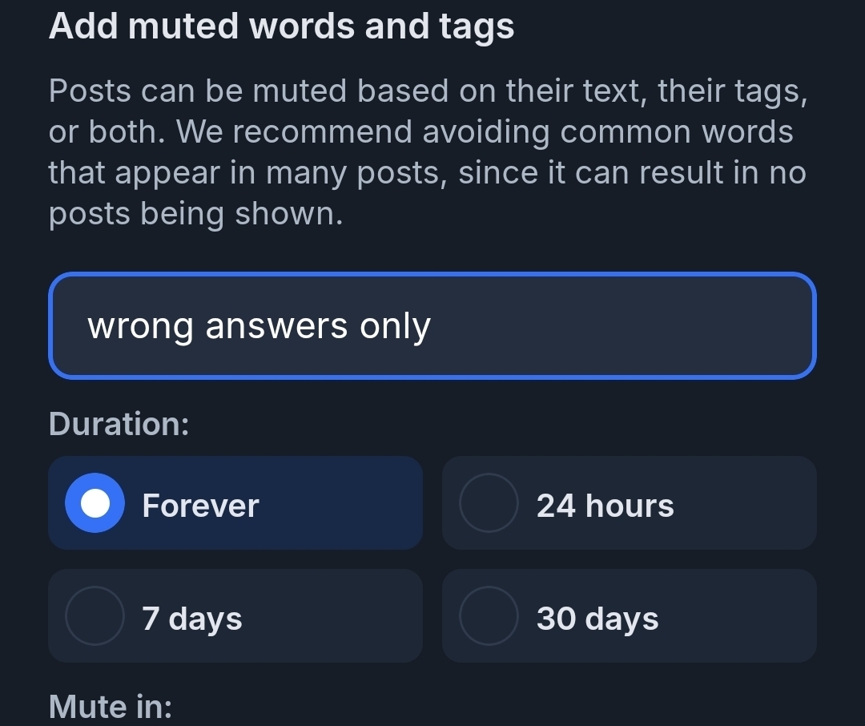The width and height of the screenshot is (865, 726).
Task: Select the 24 hours radio circle
Action: tap(488, 503)
